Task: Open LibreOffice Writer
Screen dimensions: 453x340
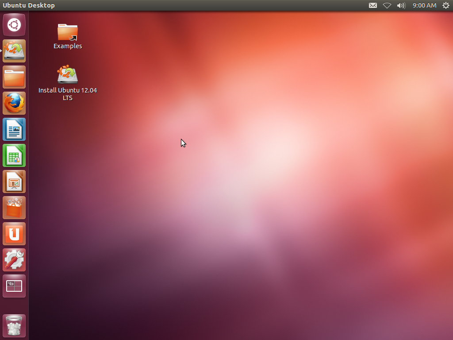Action: coord(14,129)
